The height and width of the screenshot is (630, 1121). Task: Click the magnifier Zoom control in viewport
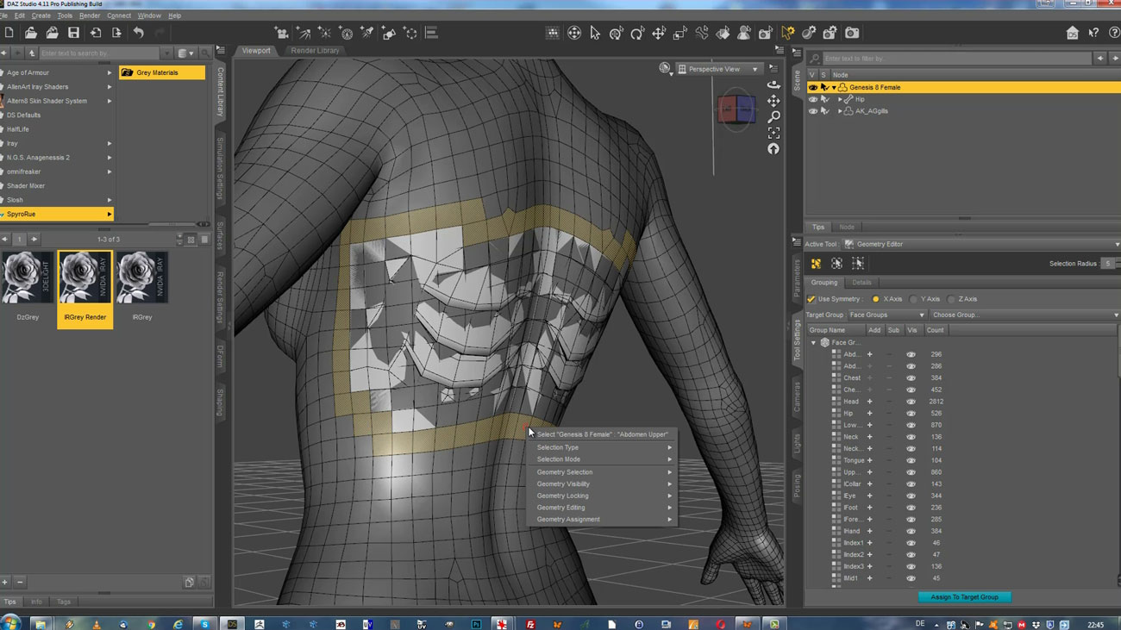tap(773, 116)
